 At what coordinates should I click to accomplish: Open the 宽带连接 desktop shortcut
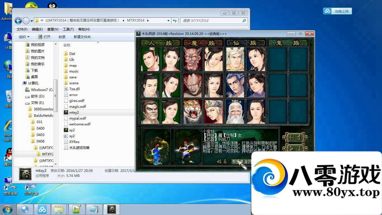click(x=10, y=186)
